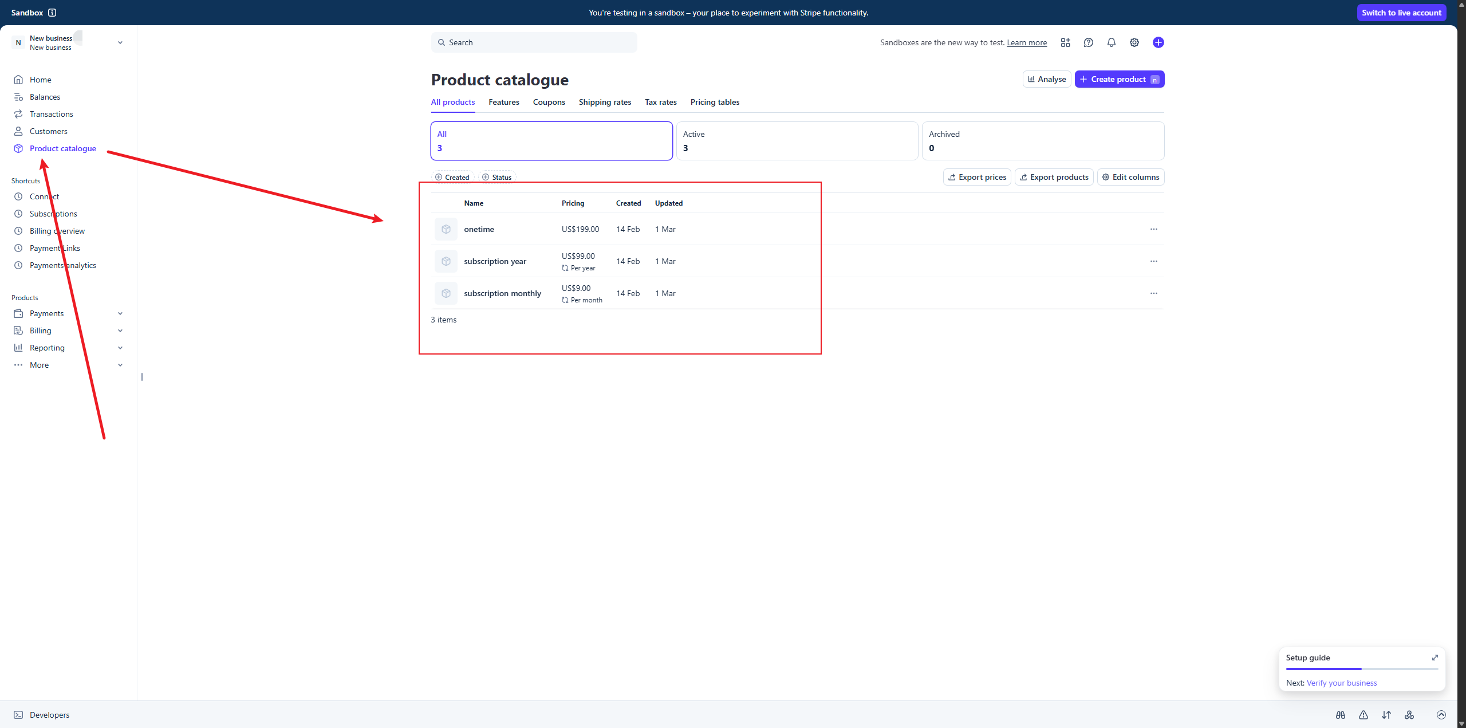Expand the Setup guide panel
Image resolution: width=1466 pixels, height=728 pixels.
tap(1435, 658)
